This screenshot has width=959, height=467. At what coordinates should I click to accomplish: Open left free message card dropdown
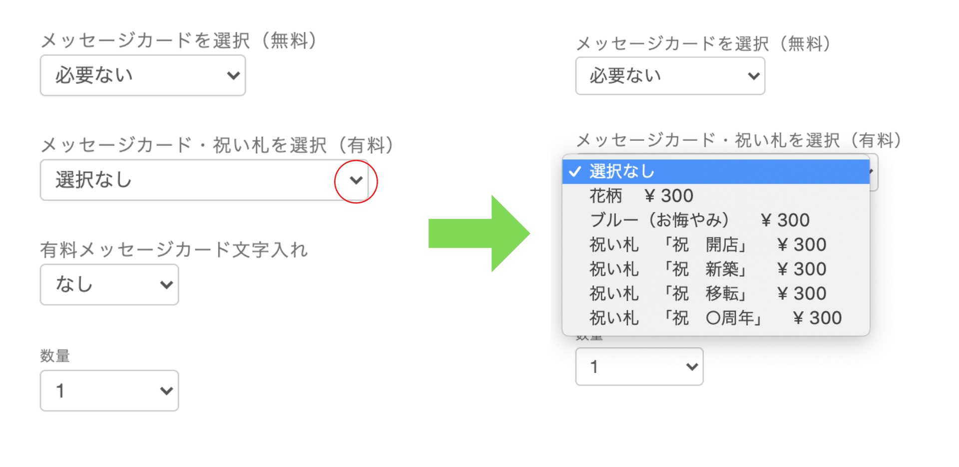point(142,75)
